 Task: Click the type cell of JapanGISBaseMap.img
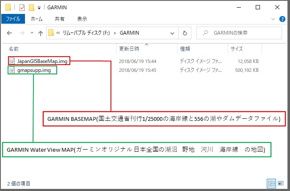point(201,61)
